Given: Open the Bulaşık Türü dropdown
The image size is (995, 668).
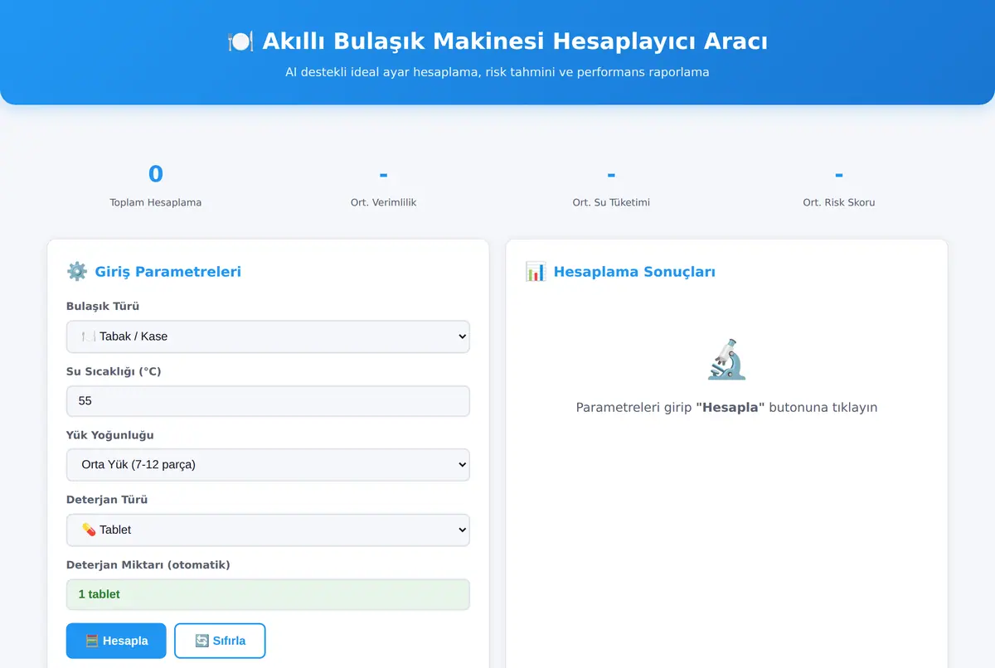Looking at the screenshot, I should point(268,336).
